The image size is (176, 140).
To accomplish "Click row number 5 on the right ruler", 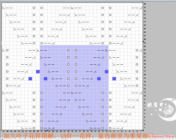I will point(145,113).
